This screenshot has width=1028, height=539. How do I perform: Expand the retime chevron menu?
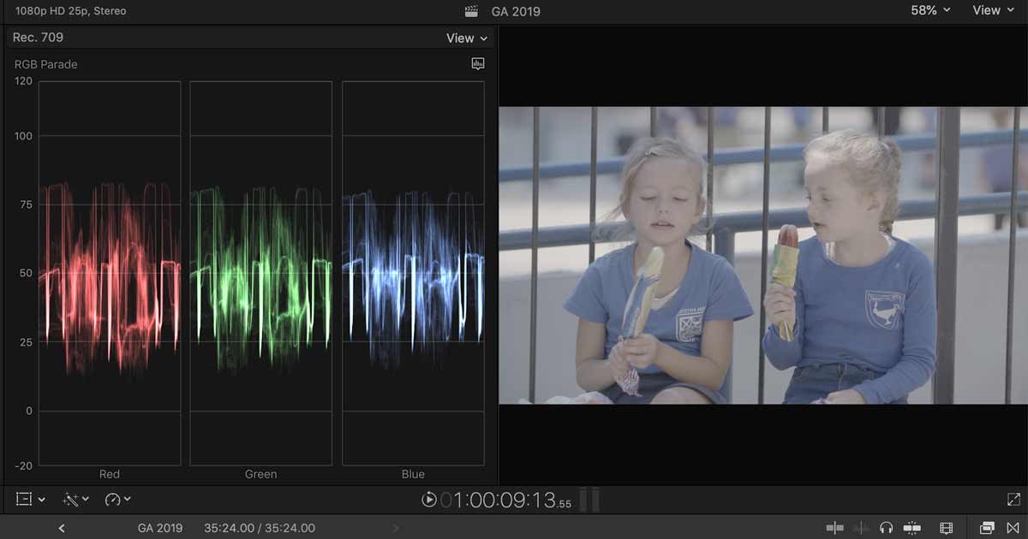(128, 500)
